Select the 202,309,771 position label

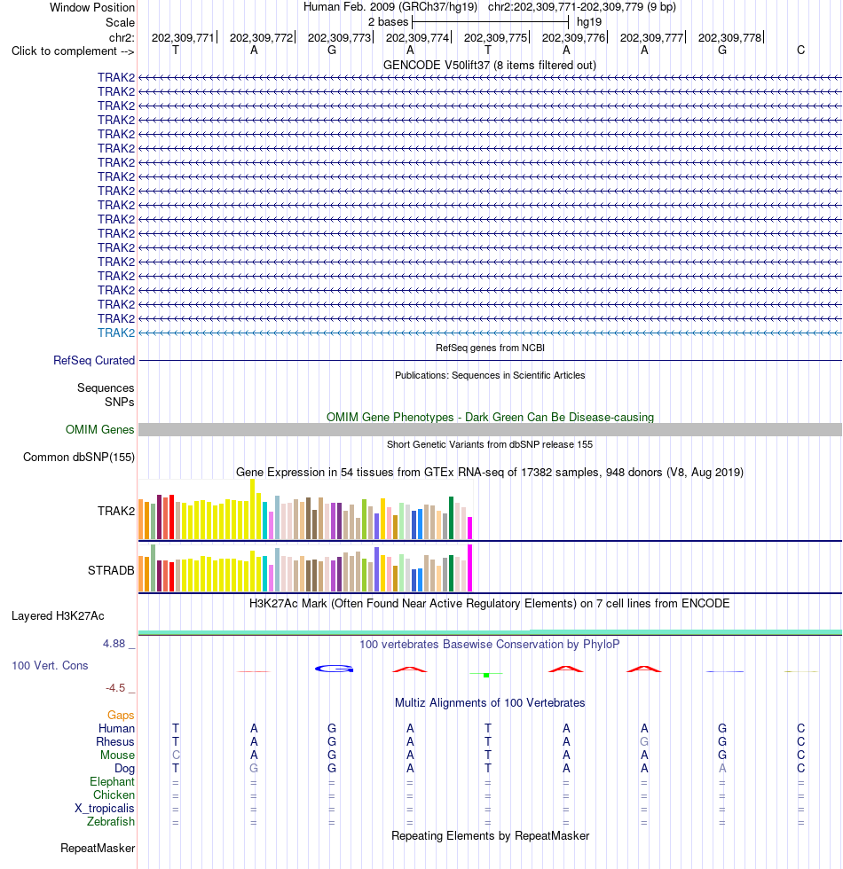[x=183, y=37]
